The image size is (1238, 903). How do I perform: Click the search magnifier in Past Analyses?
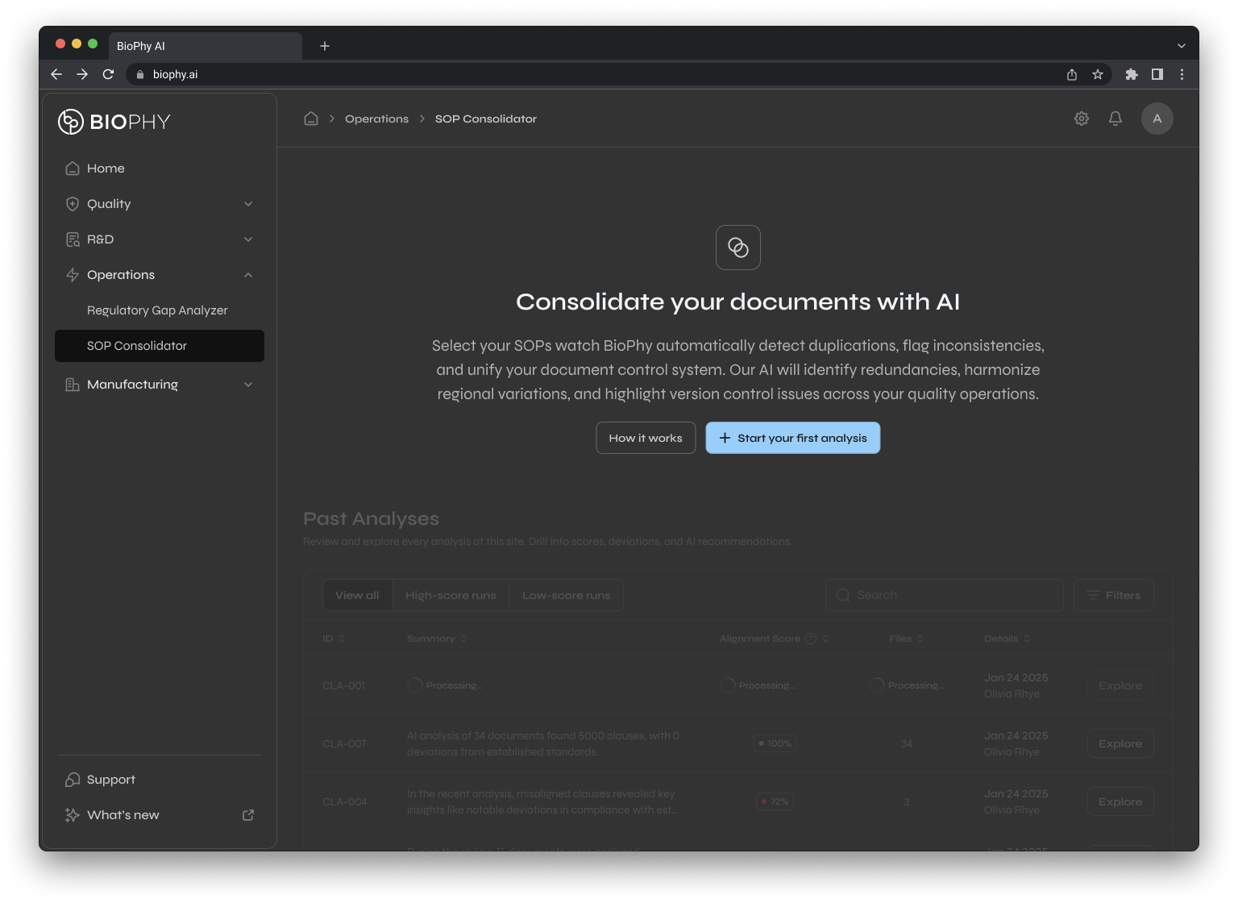(842, 595)
